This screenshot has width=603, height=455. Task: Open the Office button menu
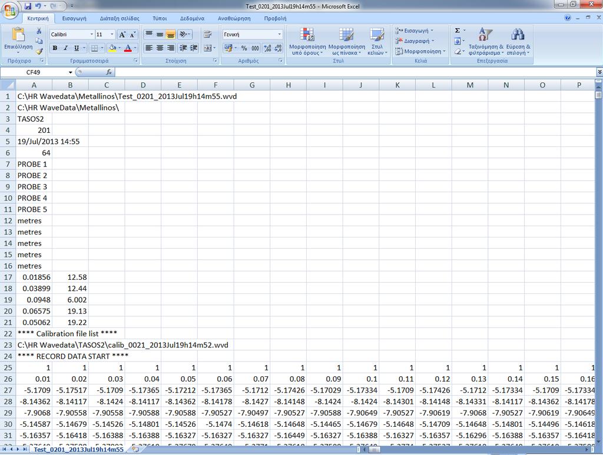click(11, 11)
